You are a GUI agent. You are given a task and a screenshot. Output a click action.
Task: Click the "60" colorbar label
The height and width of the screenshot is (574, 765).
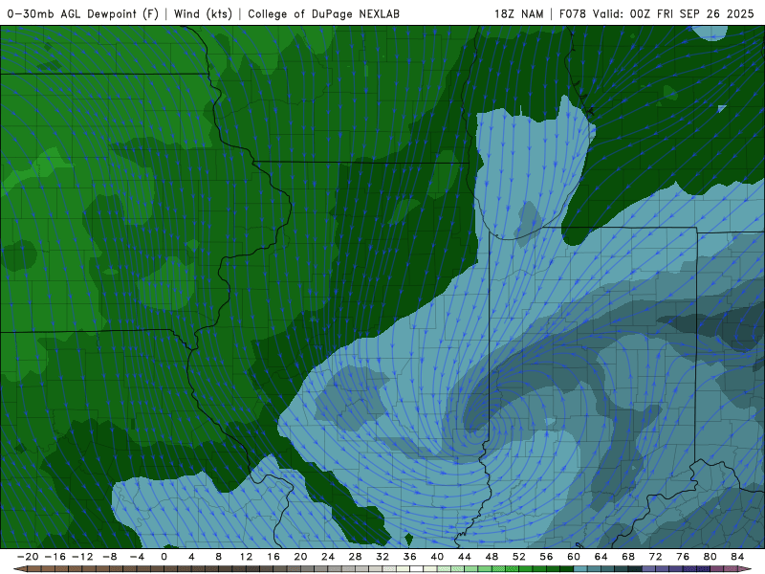(574, 557)
